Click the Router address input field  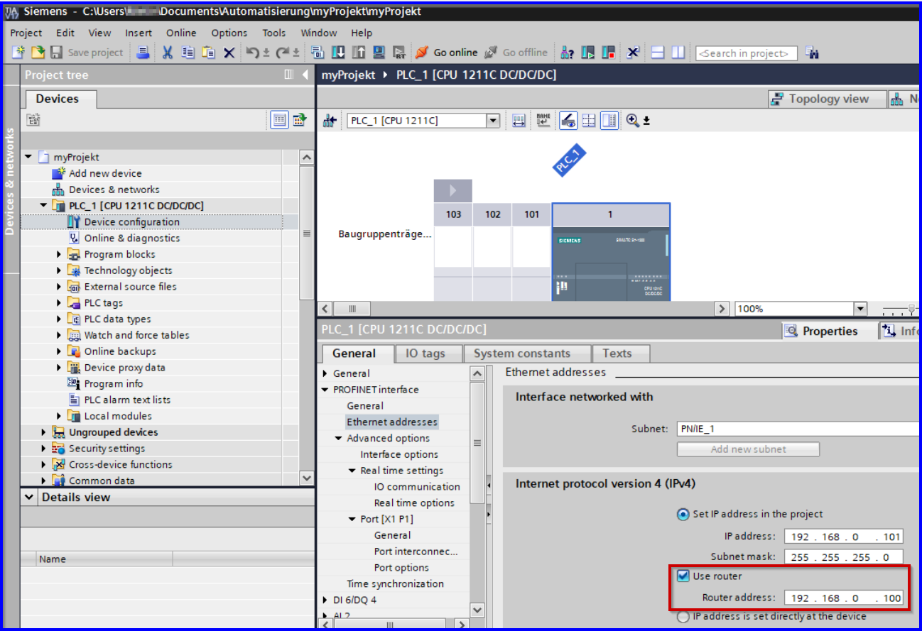click(x=844, y=598)
